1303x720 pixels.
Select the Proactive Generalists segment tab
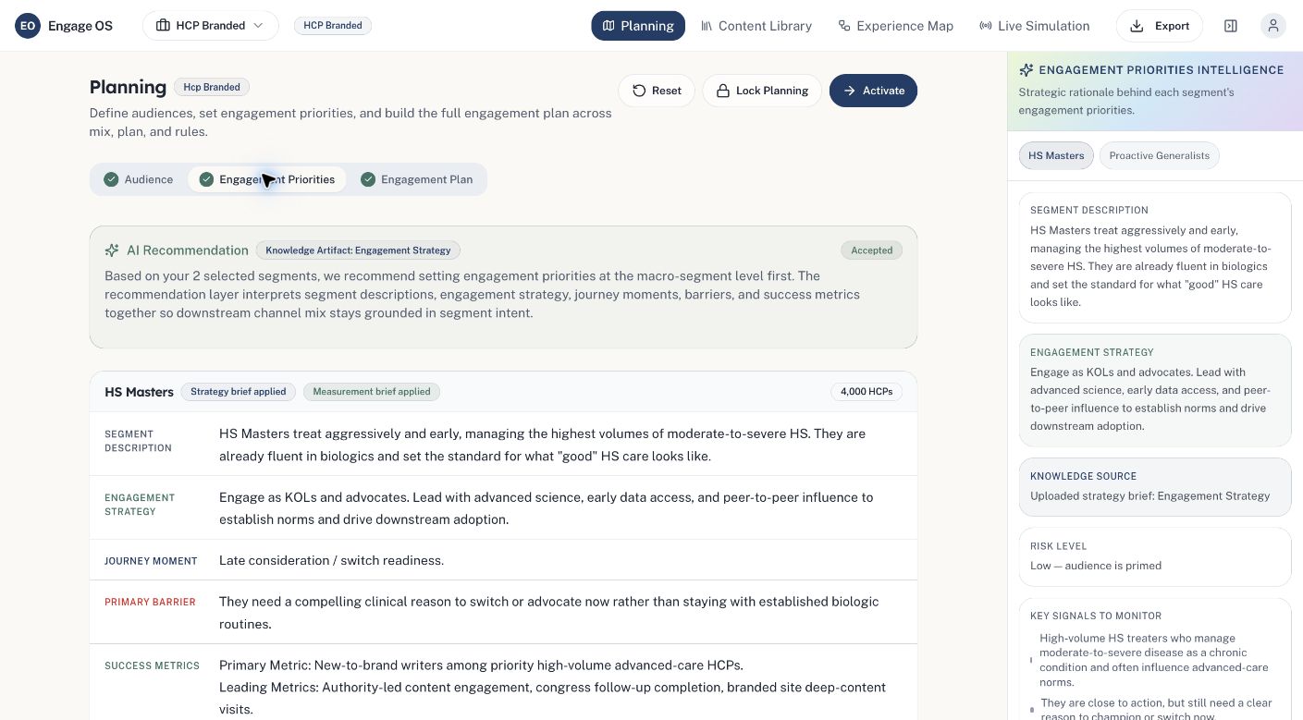1159,155
